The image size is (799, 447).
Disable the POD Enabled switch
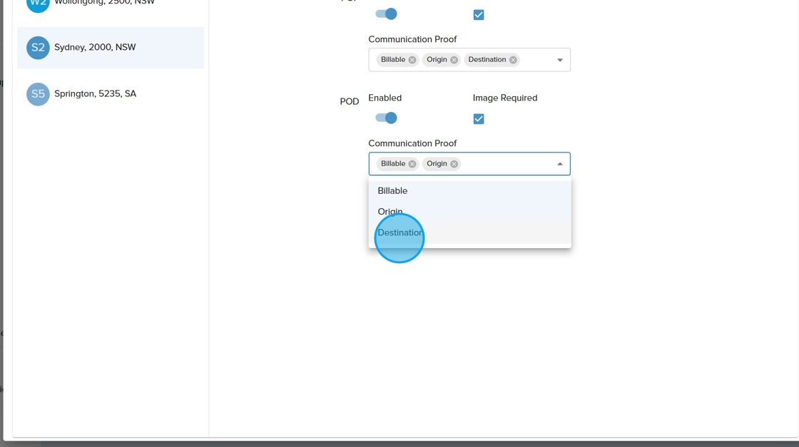pyautogui.click(x=386, y=118)
